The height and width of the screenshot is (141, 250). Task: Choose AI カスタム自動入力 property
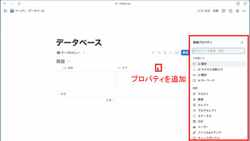click(219, 70)
